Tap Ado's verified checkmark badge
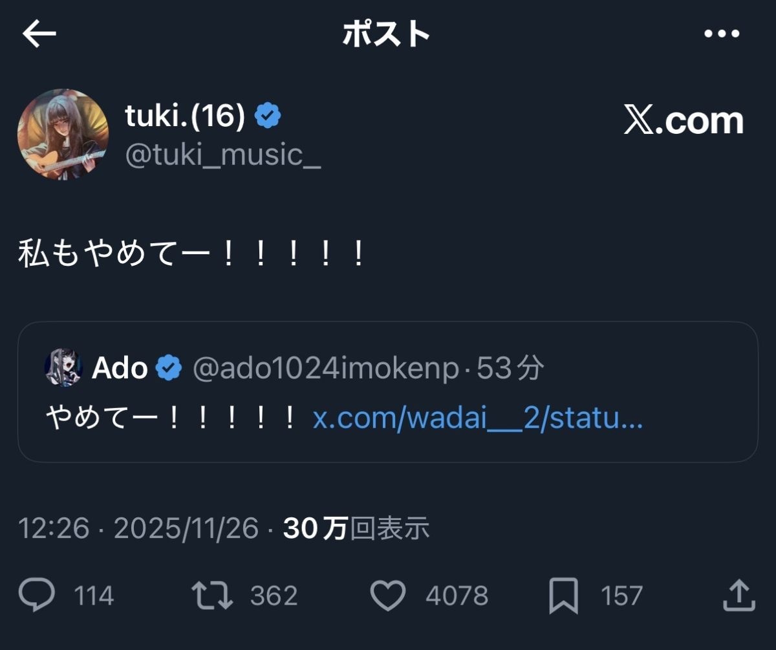Image resolution: width=776 pixels, height=650 pixels. 169,368
